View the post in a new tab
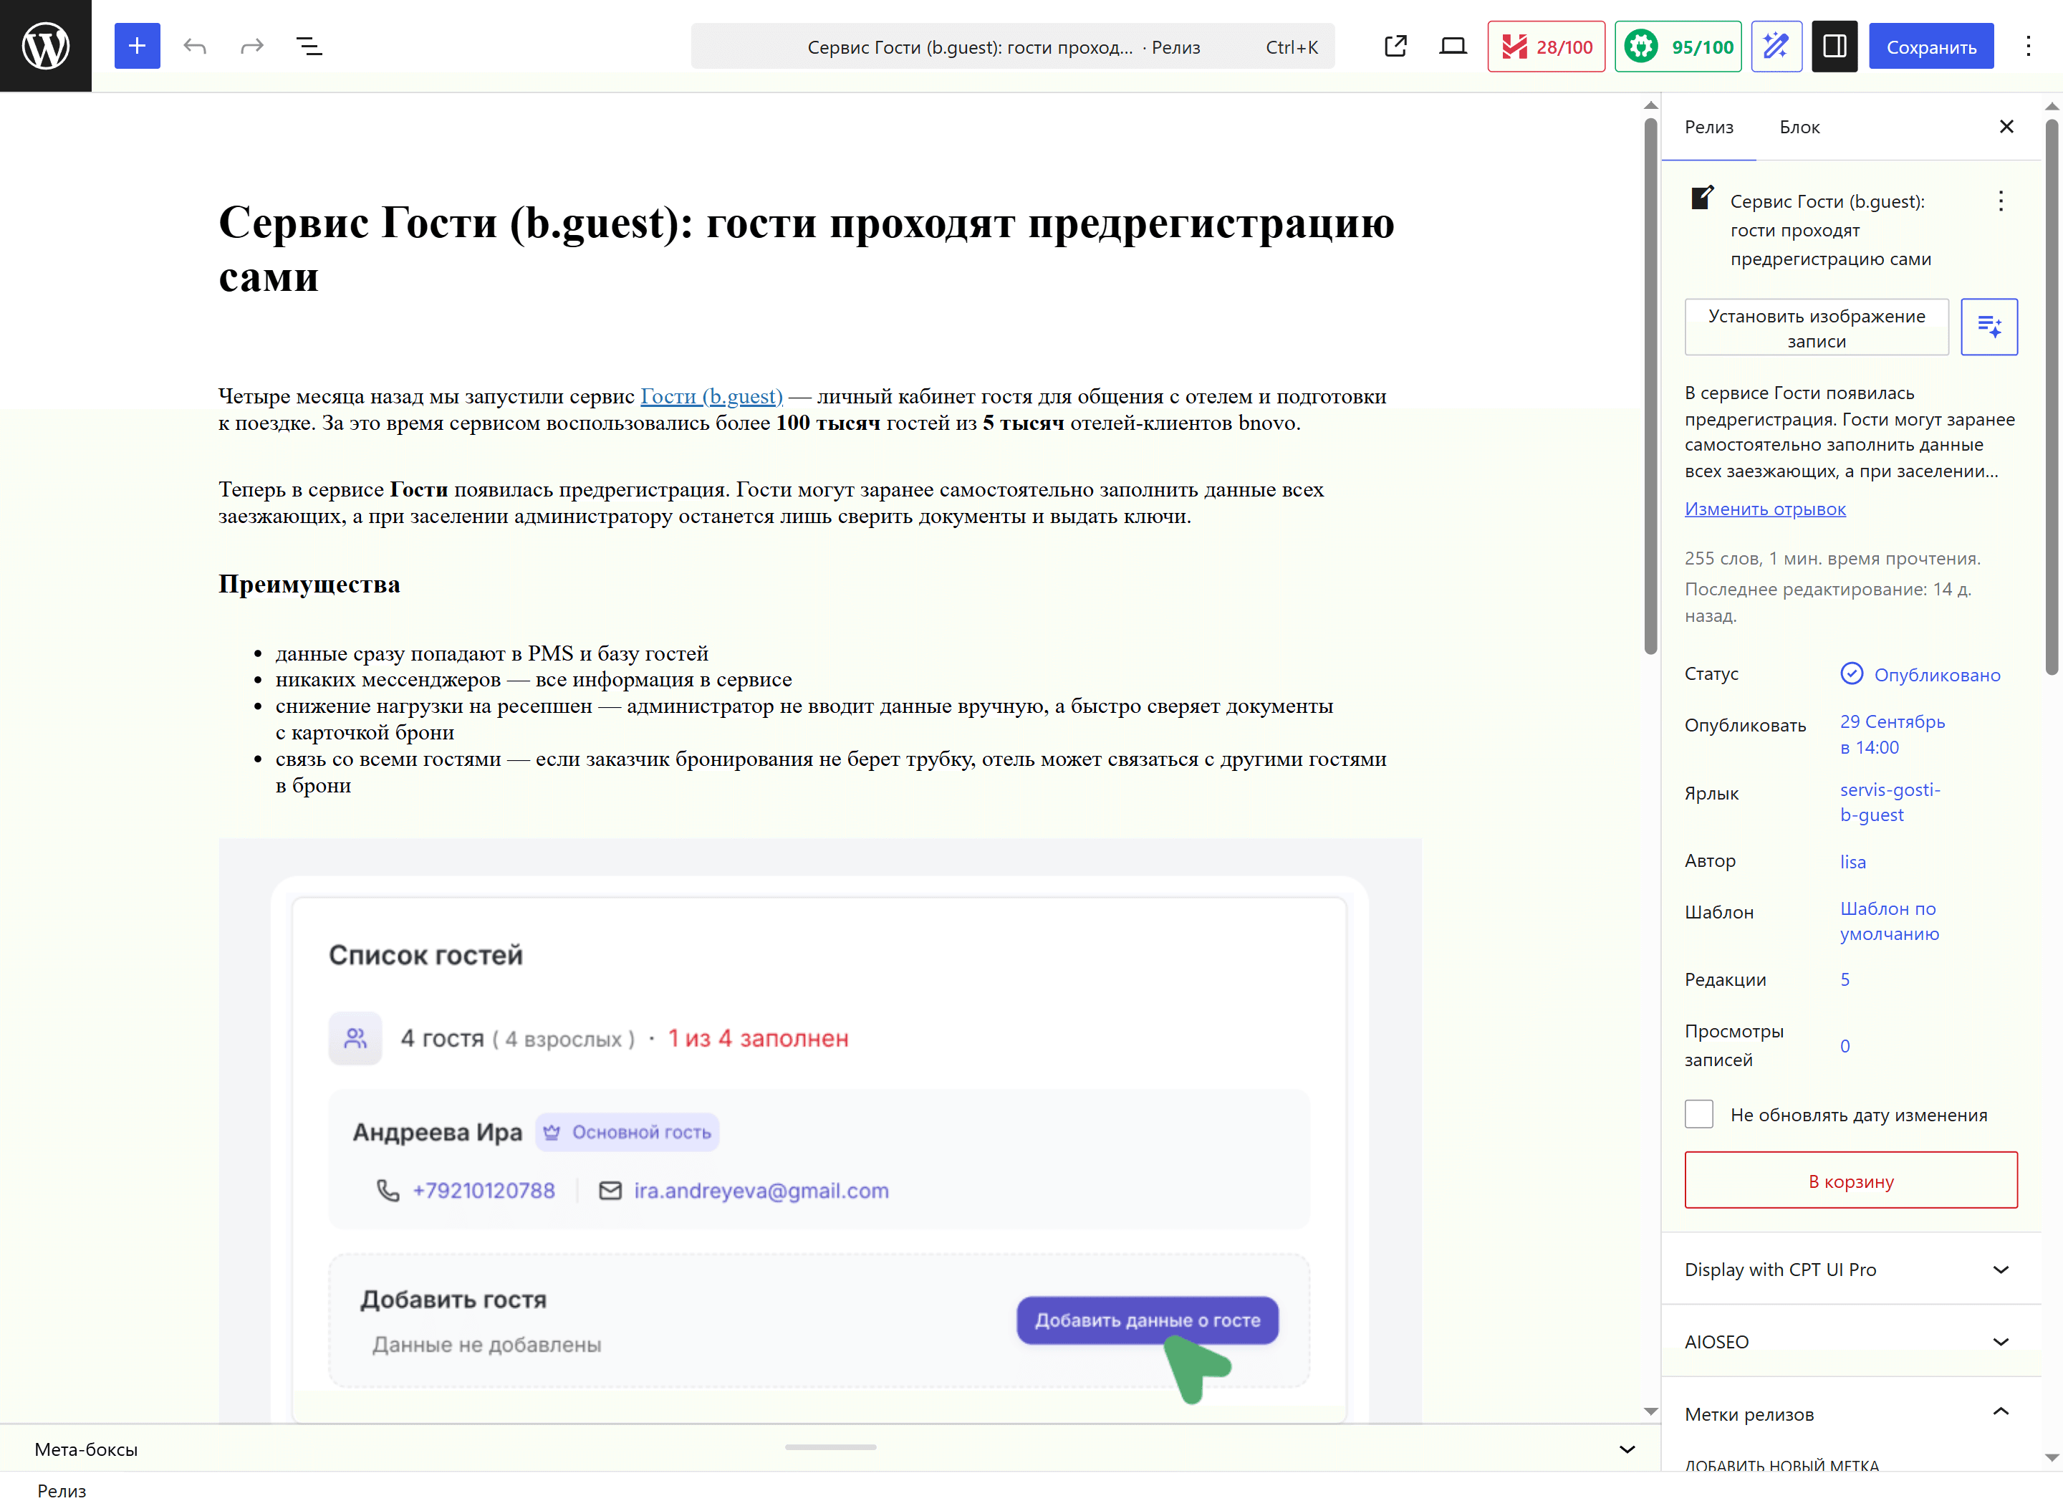 click(x=1395, y=46)
